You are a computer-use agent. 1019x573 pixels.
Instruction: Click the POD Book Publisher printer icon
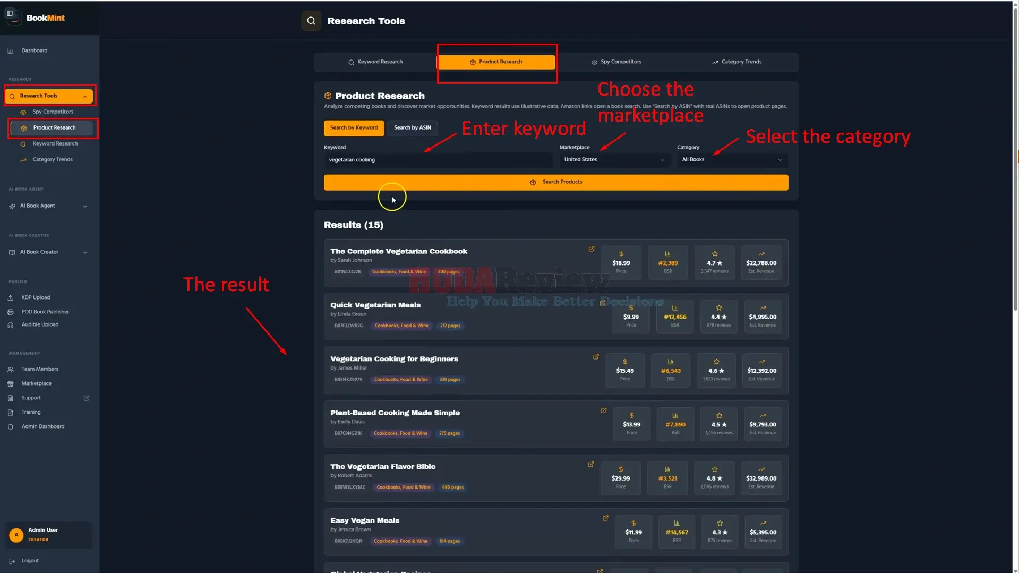click(11, 312)
